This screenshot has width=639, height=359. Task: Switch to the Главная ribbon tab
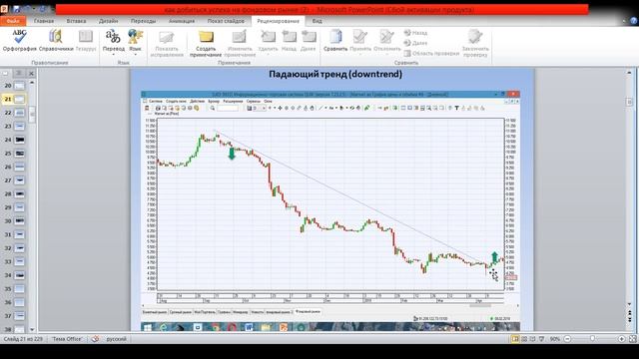(44, 21)
